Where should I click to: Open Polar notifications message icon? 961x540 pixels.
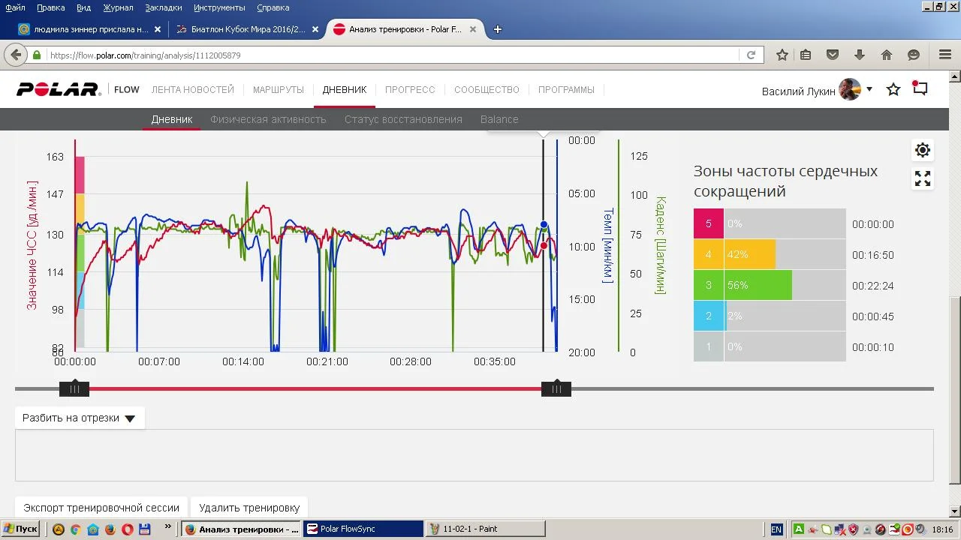pyautogui.click(x=920, y=88)
